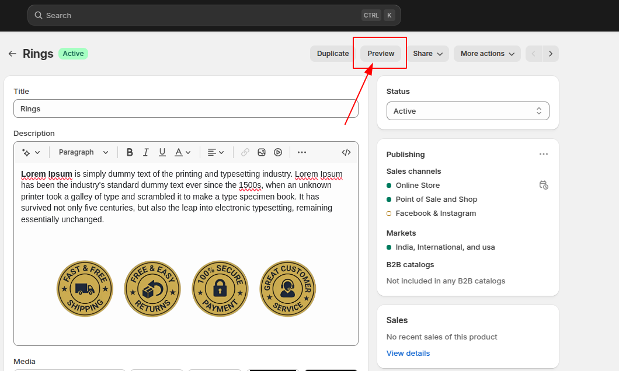Click the Preview button

click(381, 54)
